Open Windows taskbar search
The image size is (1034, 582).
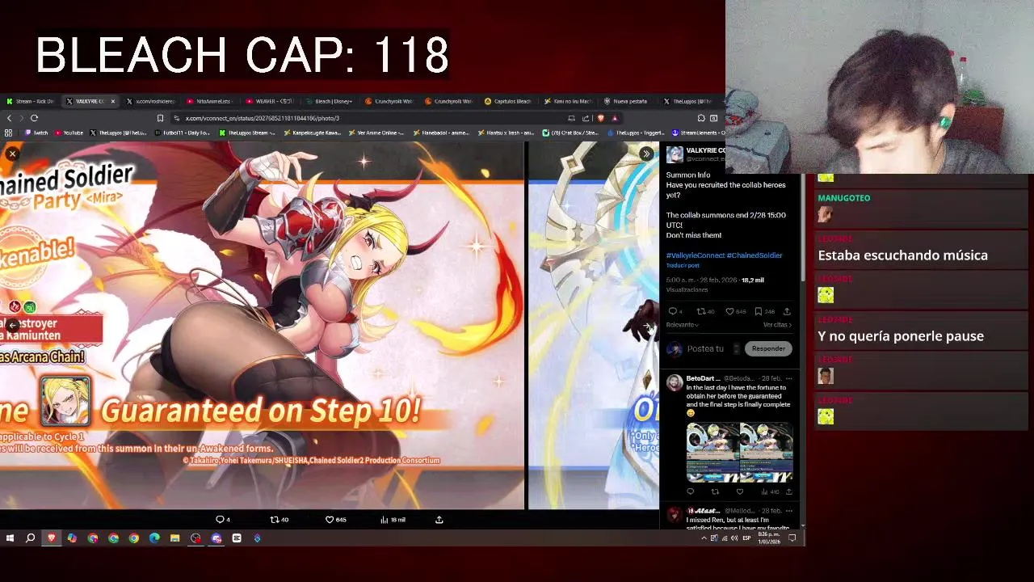[30, 538]
